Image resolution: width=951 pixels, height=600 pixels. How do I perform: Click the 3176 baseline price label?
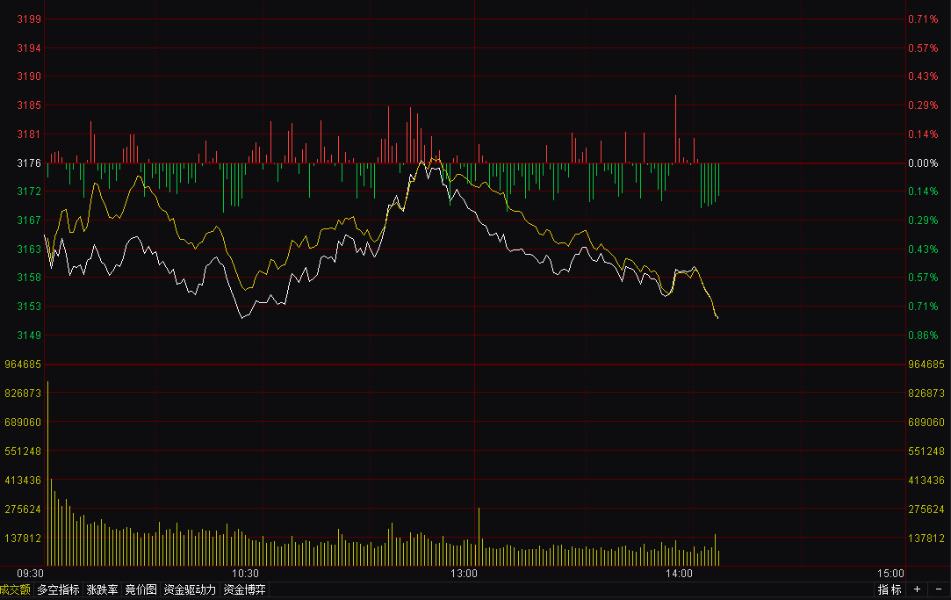29,163
